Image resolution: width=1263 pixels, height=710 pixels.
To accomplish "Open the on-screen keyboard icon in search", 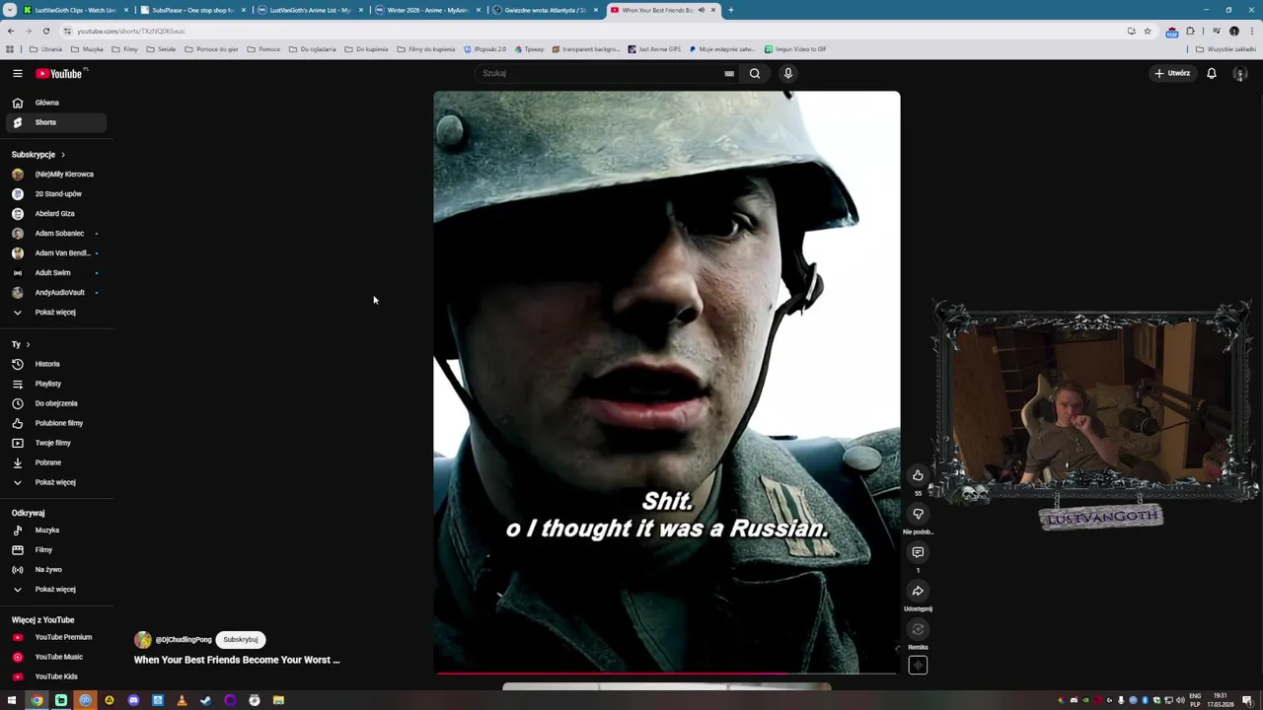I will tap(729, 73).
